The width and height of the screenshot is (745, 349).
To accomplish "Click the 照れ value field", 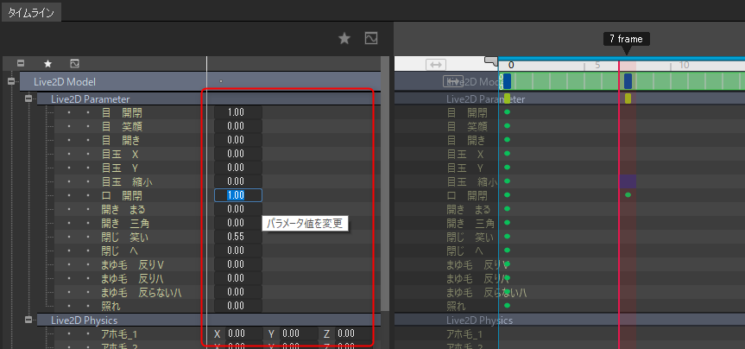I will (238, 306).
